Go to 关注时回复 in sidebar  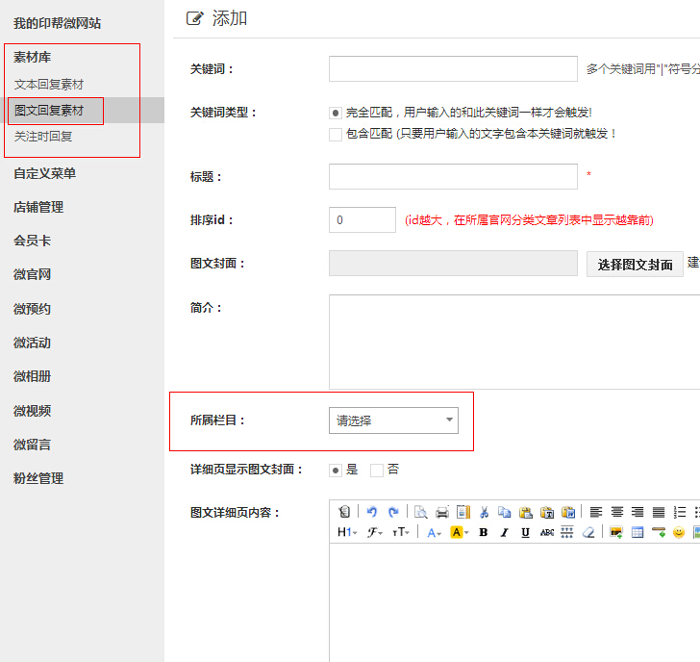(x=43, y=137)
